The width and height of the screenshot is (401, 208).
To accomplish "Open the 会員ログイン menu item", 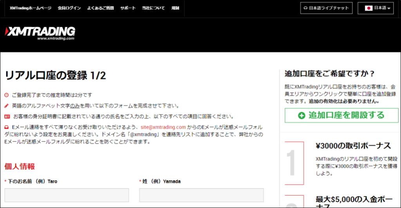I will pos(69,8).
